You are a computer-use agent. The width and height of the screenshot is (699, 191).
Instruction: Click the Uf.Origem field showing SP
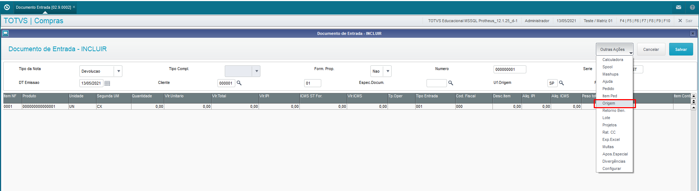552,83
